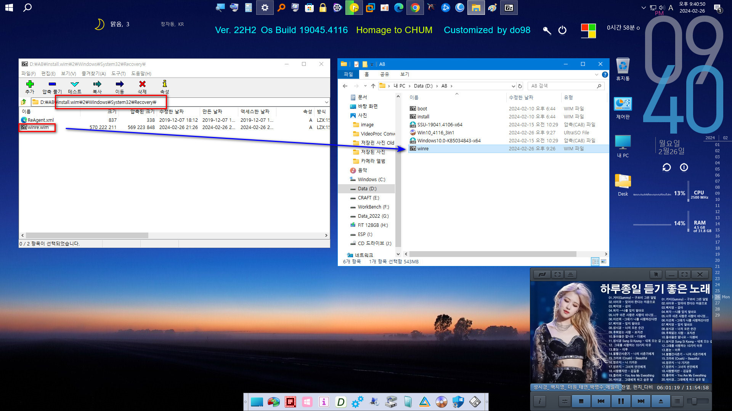This screenshot has height=411, width=732.
Task: Open the Quick Access toolbar dropdown arrow
Action: pyautogui.click(x=372, y=64)
